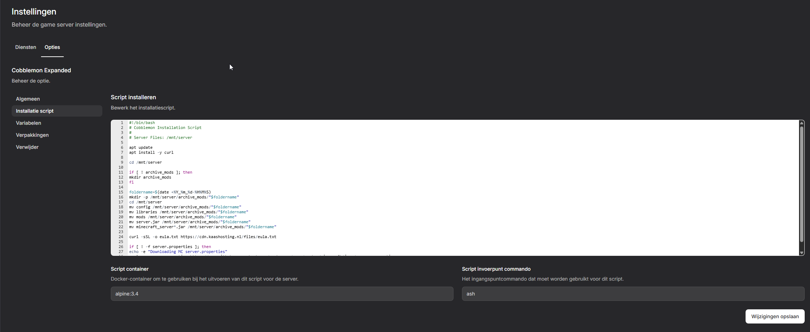Open the Algemeen section

tap(28, 99)
